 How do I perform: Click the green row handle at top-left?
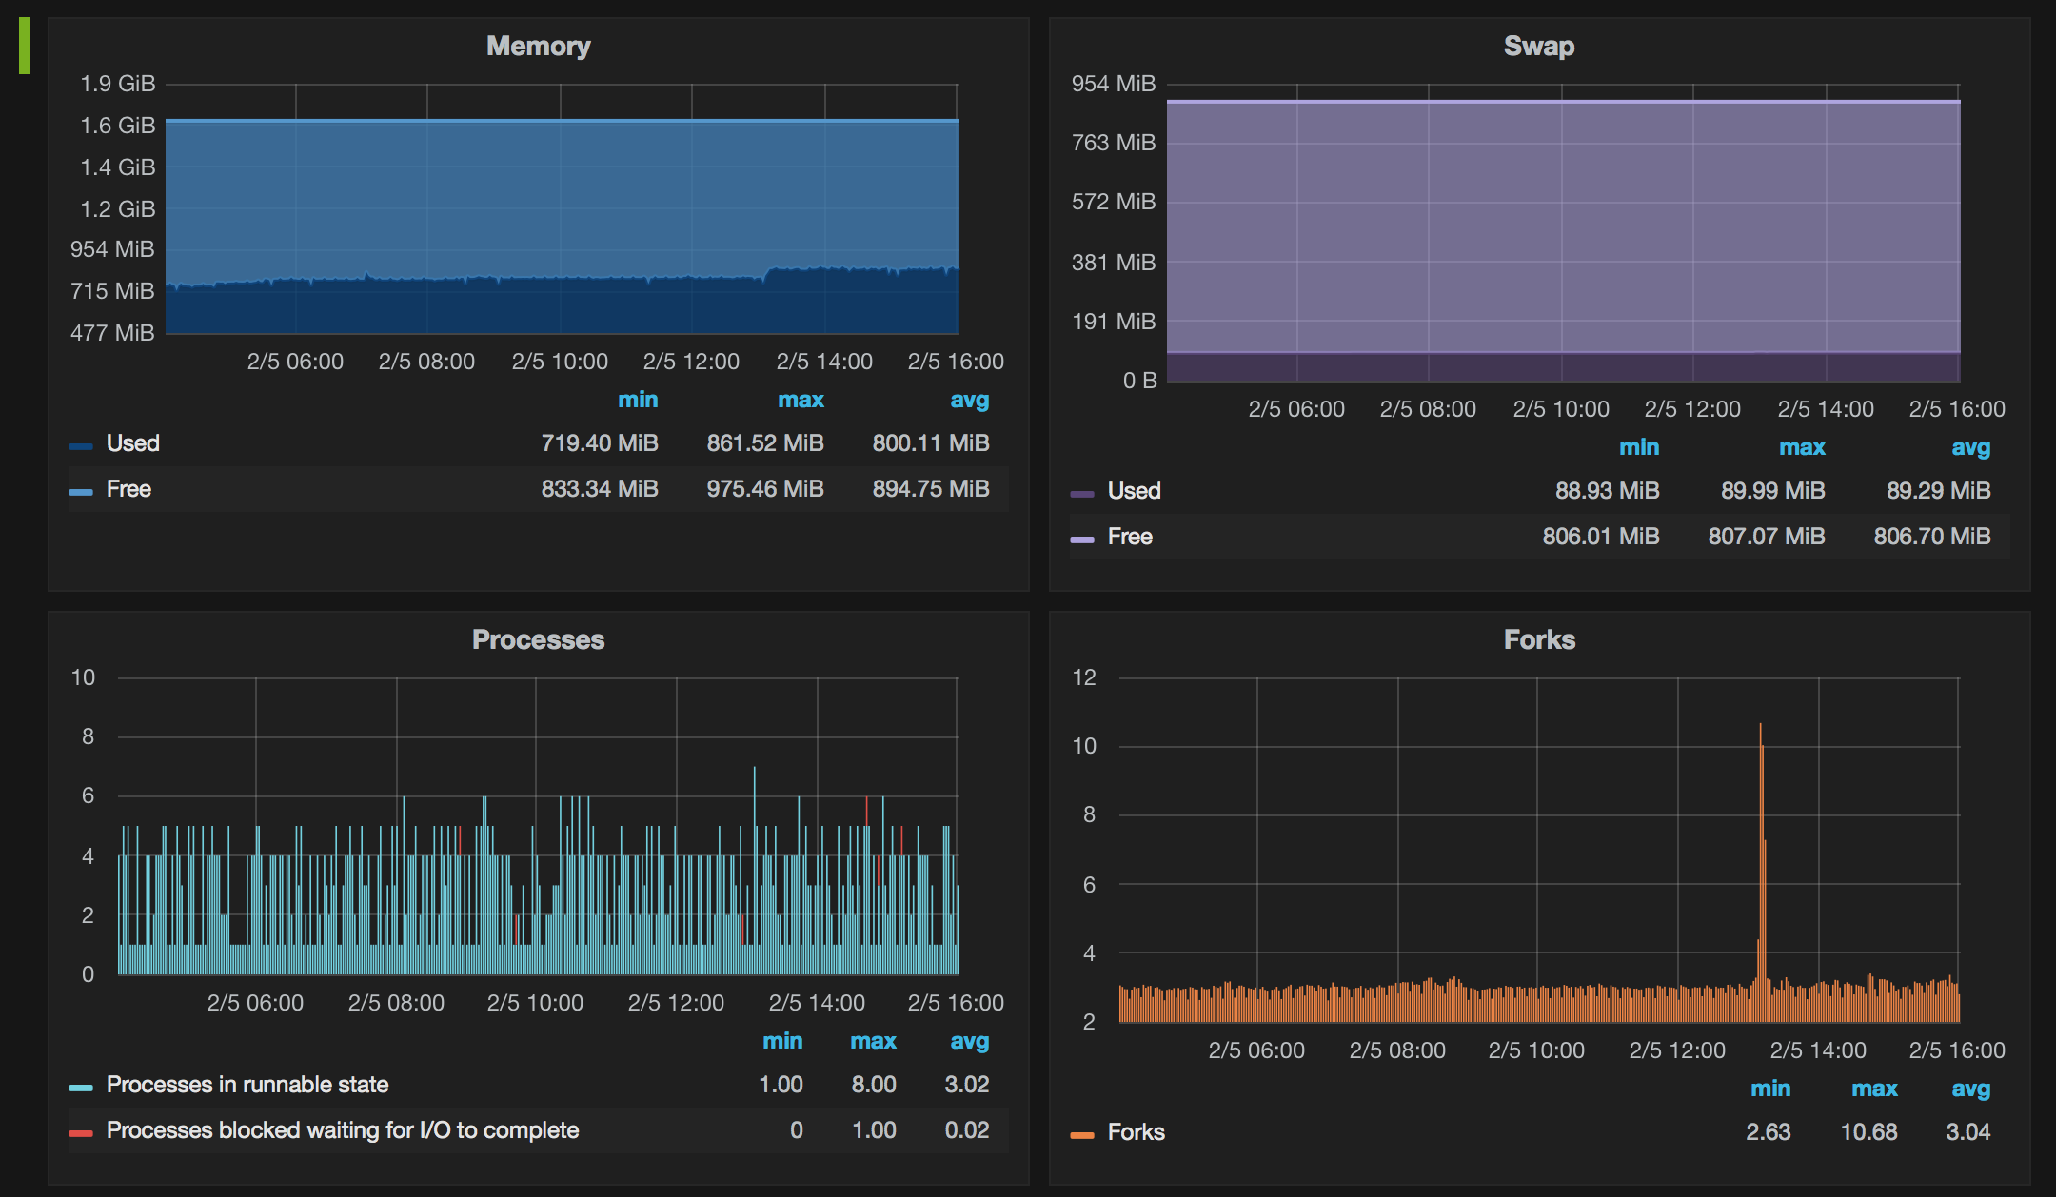(25, 46)
